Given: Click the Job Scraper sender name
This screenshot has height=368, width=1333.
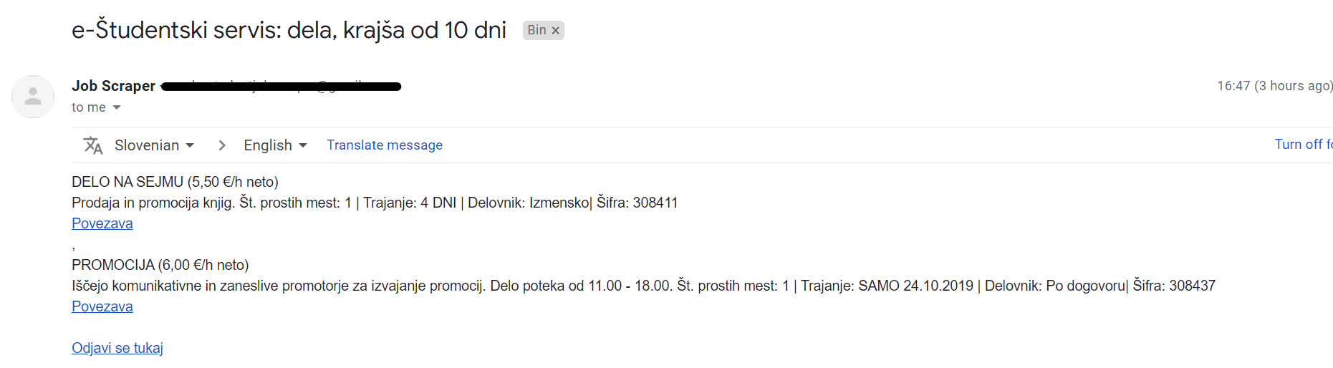Looking at the screenshot, I should click(x=113, y=86).
